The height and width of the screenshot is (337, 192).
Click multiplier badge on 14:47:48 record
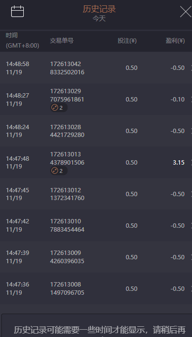[59, 171]
